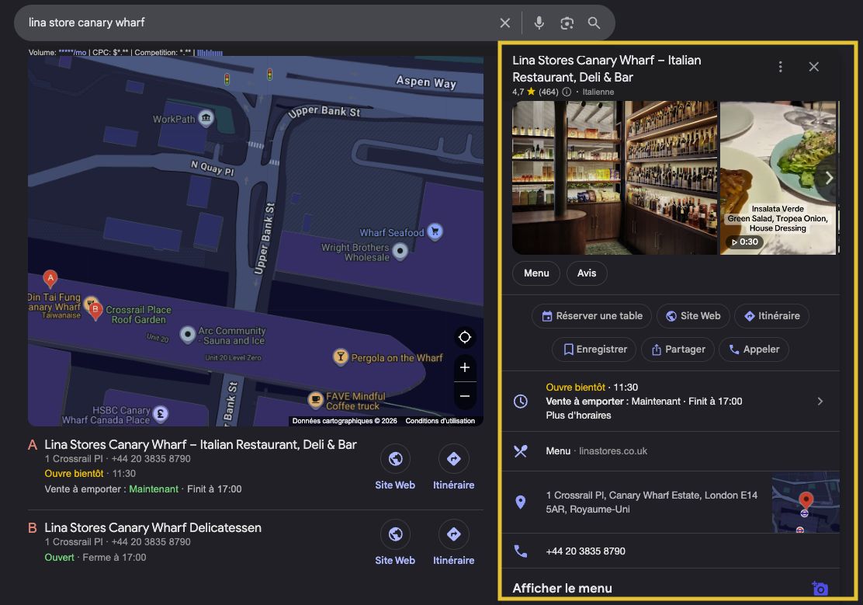Click 'Réserver une table' button
The image size is (863, 605).
coord(591,316)
